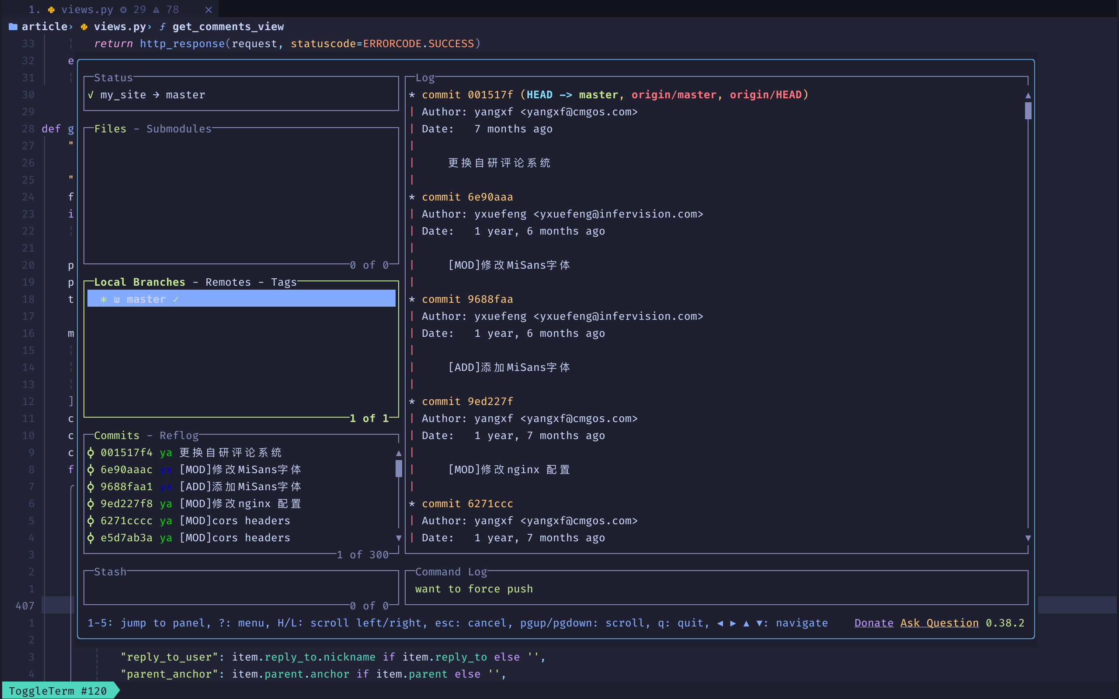
Task: Click the diamond commit icon for 9688faa1
Action: click(x=90, y=486)
